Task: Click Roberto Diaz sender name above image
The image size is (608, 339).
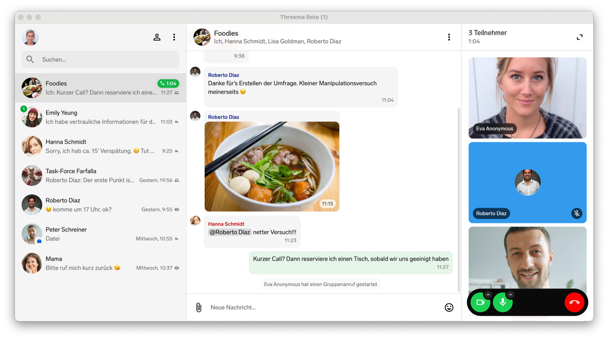Action: (x=223, y=117)
